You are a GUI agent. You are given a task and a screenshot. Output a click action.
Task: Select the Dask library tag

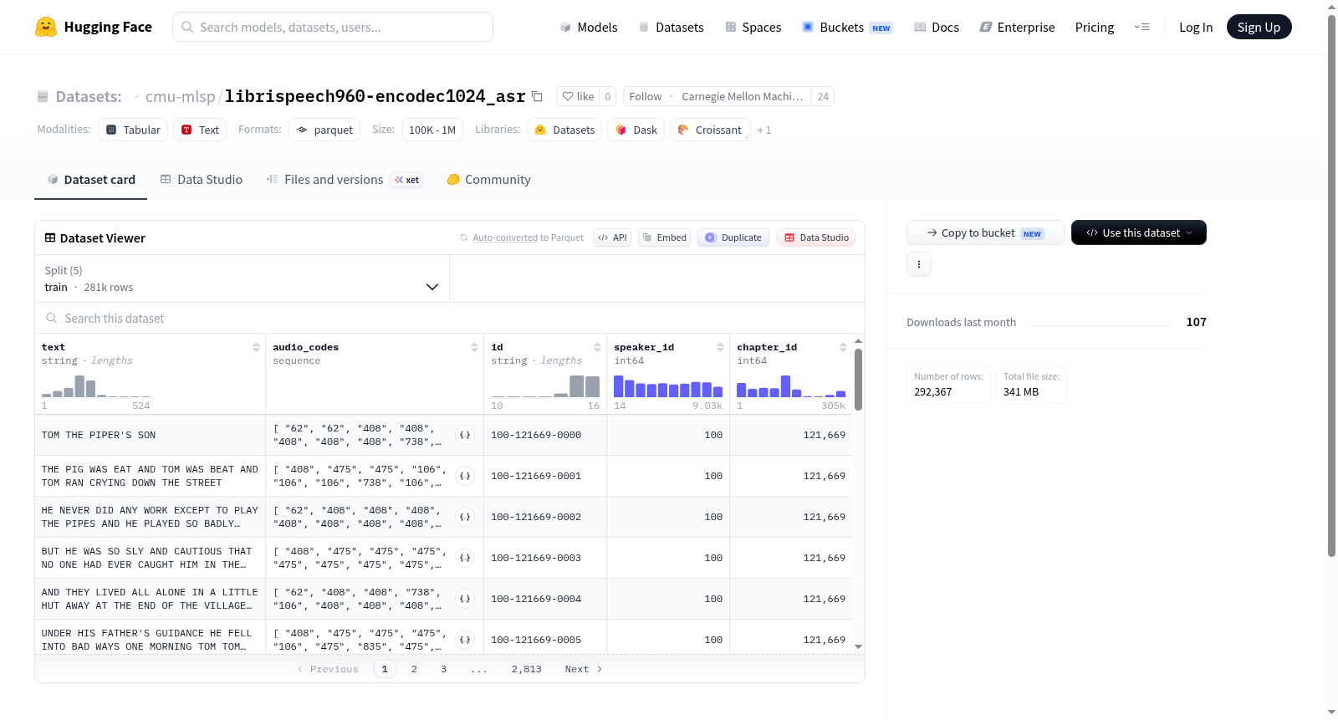point(636,130)
